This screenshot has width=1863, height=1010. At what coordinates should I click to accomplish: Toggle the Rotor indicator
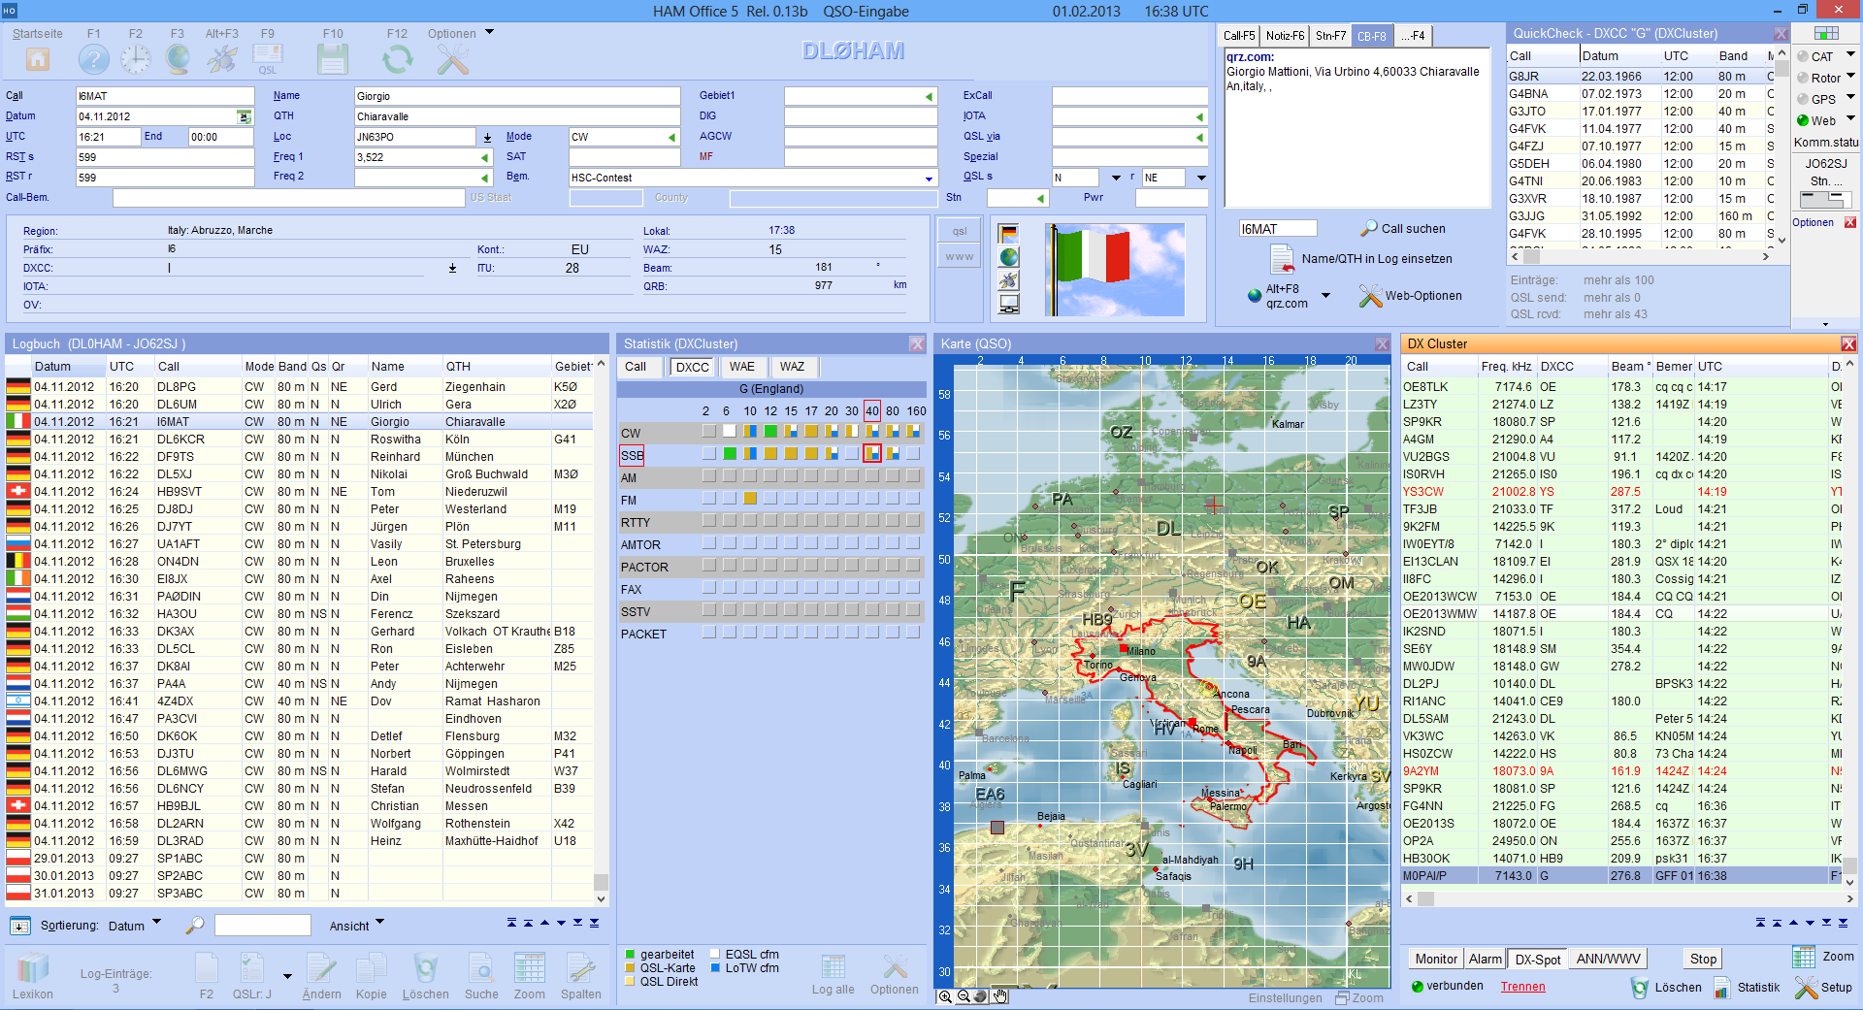click(1803, 79)
